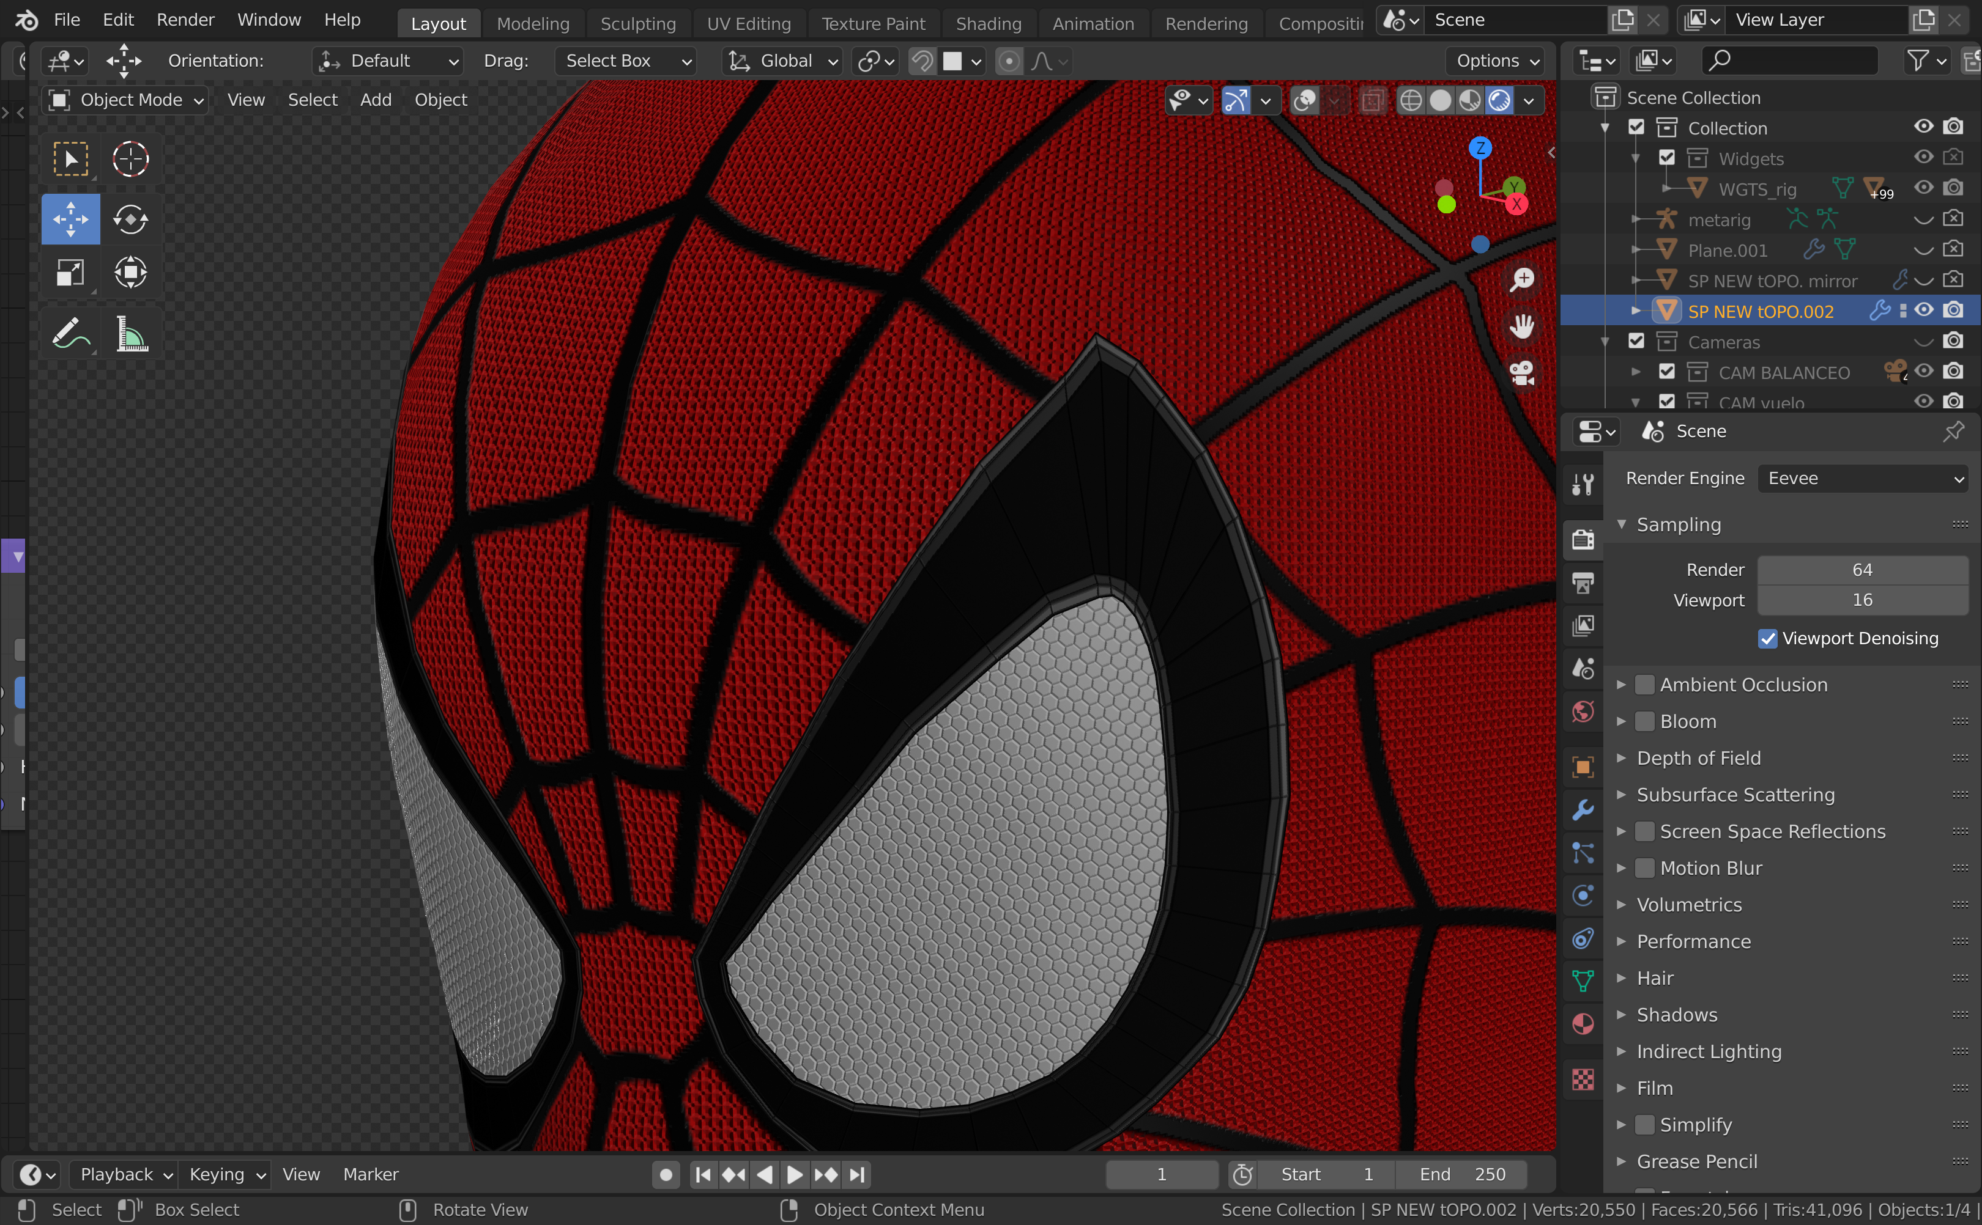
Task: Click the Options button in the header
Action: 1496,61
